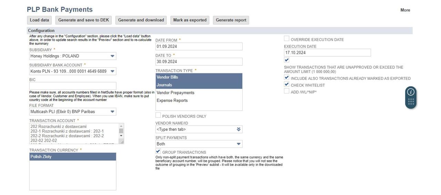Image resolution: width=441 pixels, height=195 pixels.
Task: Click the Load data button
Action: [40, 20]
